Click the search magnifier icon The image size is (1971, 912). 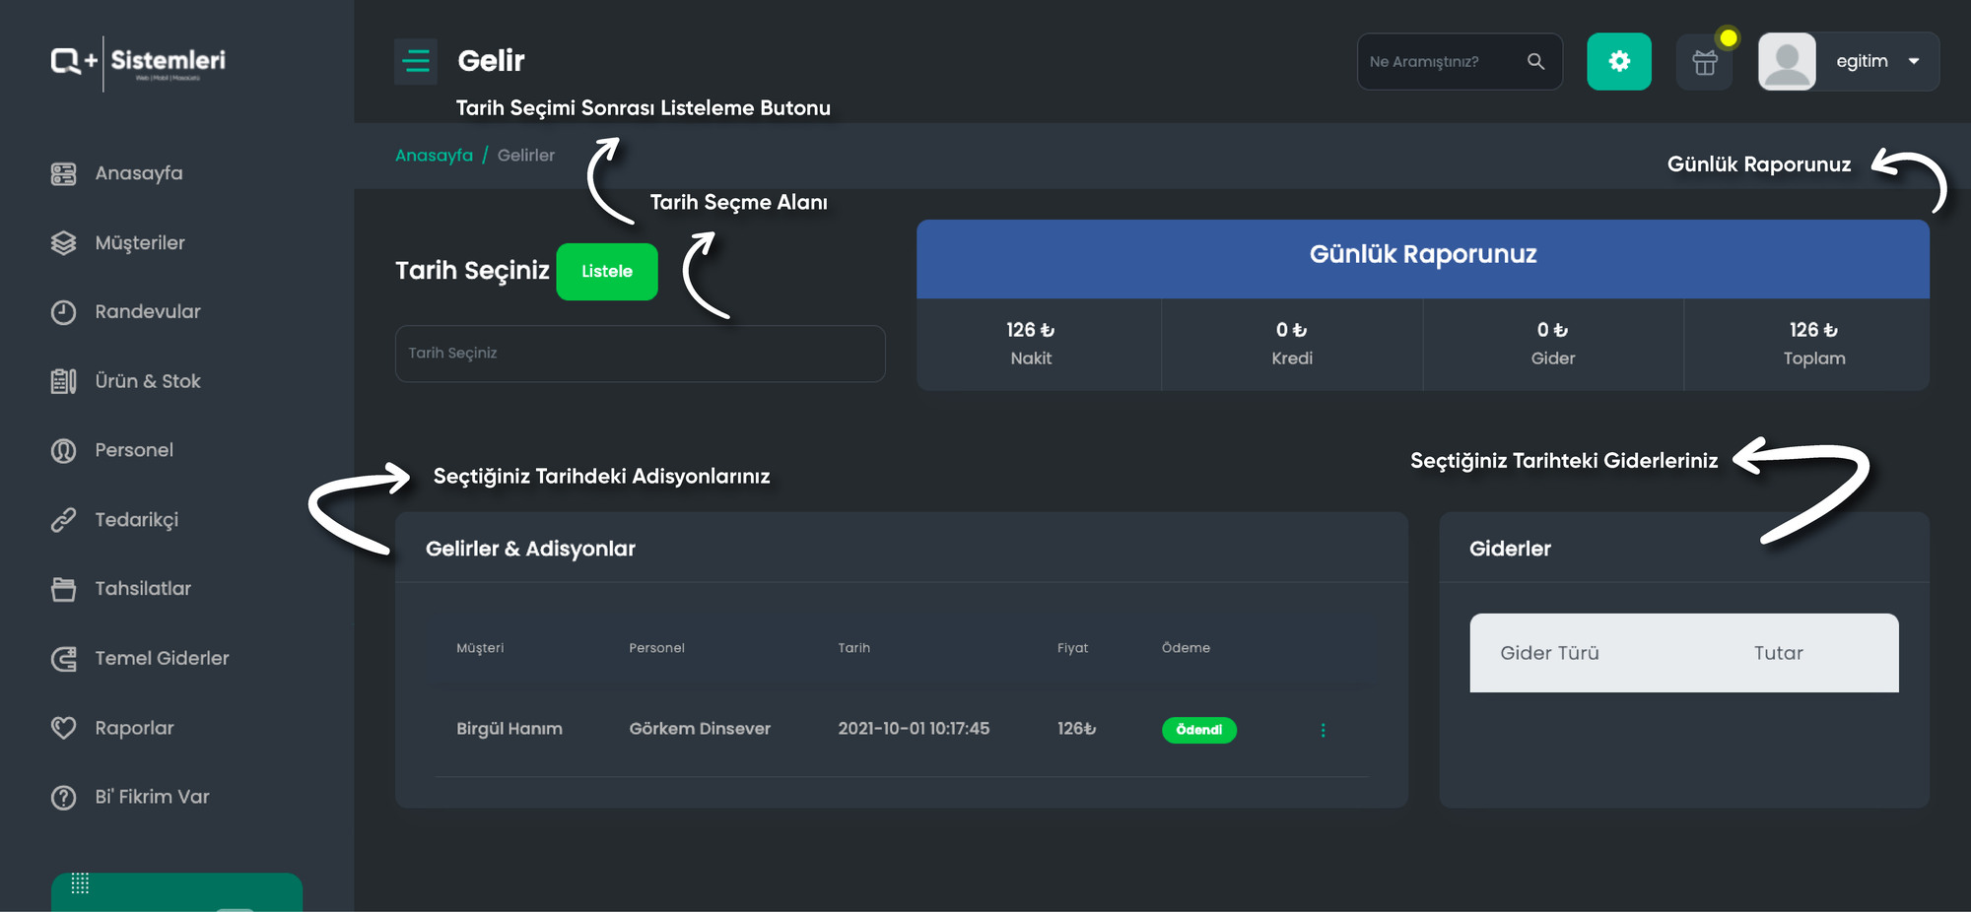(1535, 61)
